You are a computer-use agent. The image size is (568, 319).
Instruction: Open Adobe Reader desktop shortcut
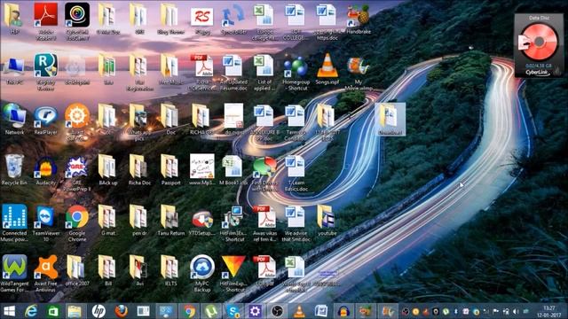click(45, 20)
